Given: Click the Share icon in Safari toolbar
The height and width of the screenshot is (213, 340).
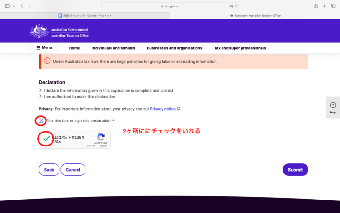Looking at the screenshot, I should [316, 6].
